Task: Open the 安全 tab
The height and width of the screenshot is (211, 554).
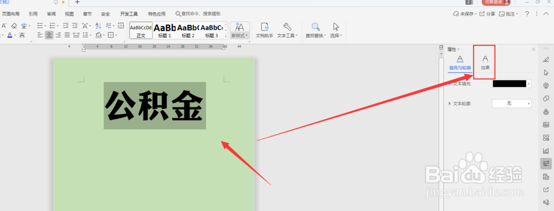Action: (105, 14)
